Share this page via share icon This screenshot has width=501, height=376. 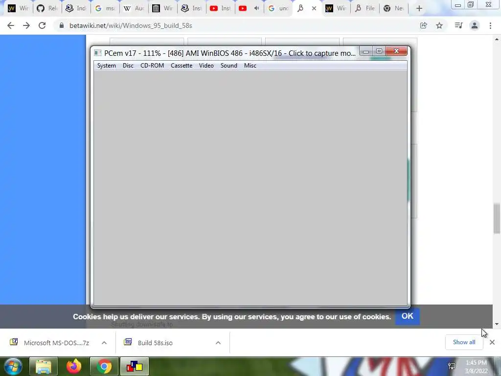point(424,25)
